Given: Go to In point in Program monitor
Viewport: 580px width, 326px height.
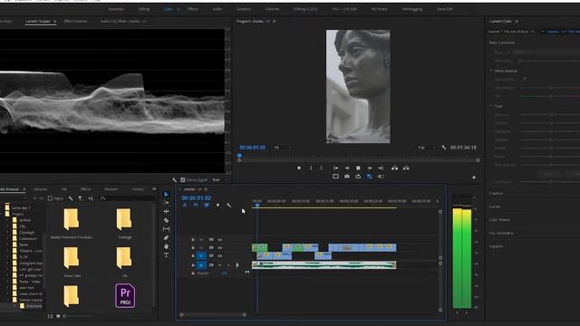Looking at the screenshot, I should coord(336,168).
